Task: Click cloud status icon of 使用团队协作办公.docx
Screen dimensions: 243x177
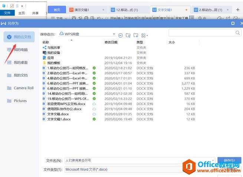Action: [94, 109]
